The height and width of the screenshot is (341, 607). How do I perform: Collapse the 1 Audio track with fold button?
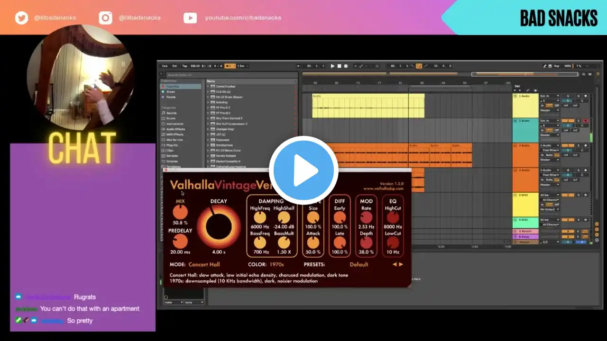pyautogui.click(x=515, y=96)
